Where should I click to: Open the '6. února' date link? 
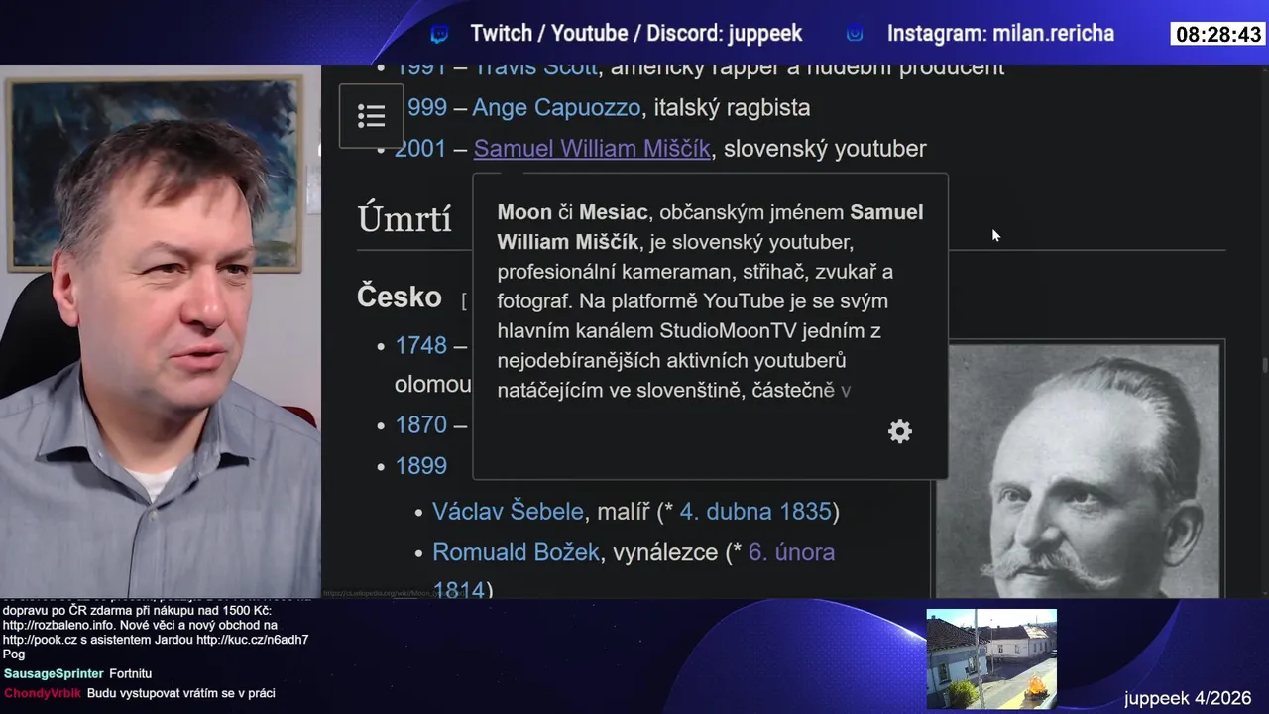pyautogui.click(x=791, y=552)
